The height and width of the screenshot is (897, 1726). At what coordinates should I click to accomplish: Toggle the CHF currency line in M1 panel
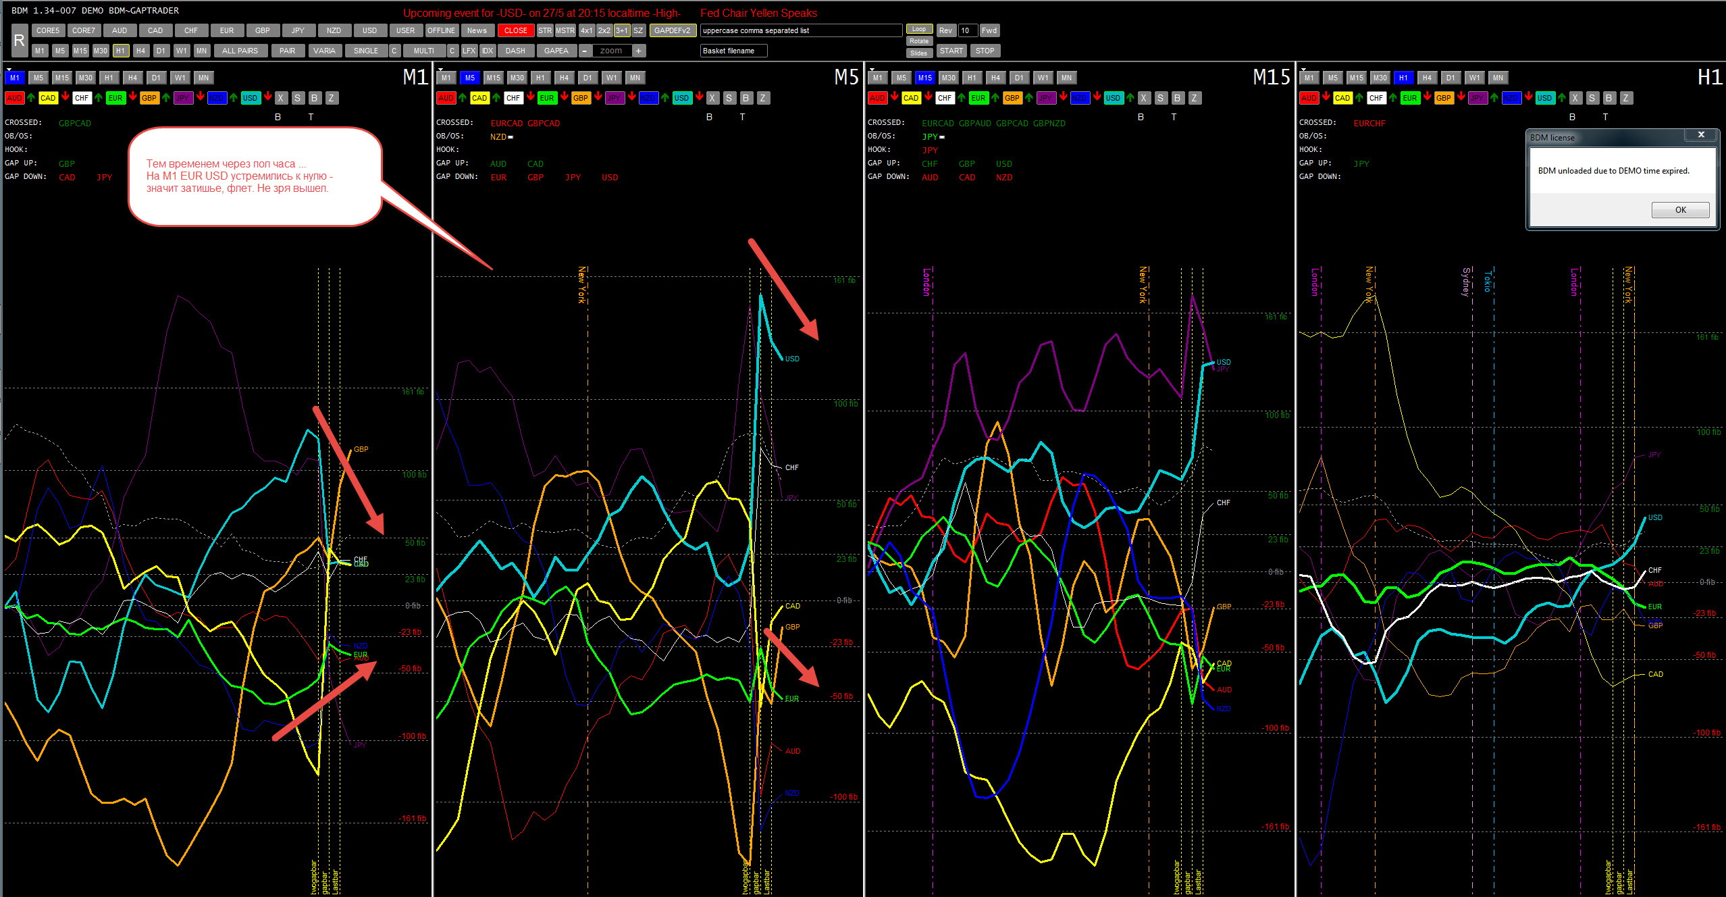(x=82, y=98)
